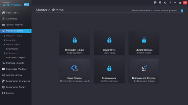Viewport: 188px width, 105px height.
Task: Click the small lock beside Otimizador 1 clique in sidebar
Action: coord(5,36)
